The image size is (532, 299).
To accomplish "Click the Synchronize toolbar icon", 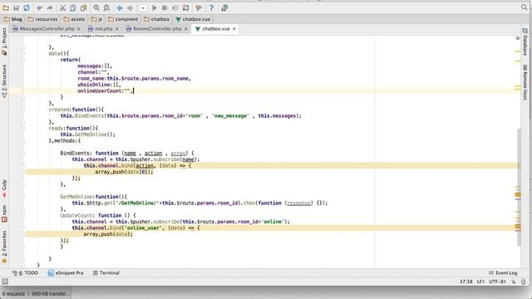I will 27,7.
